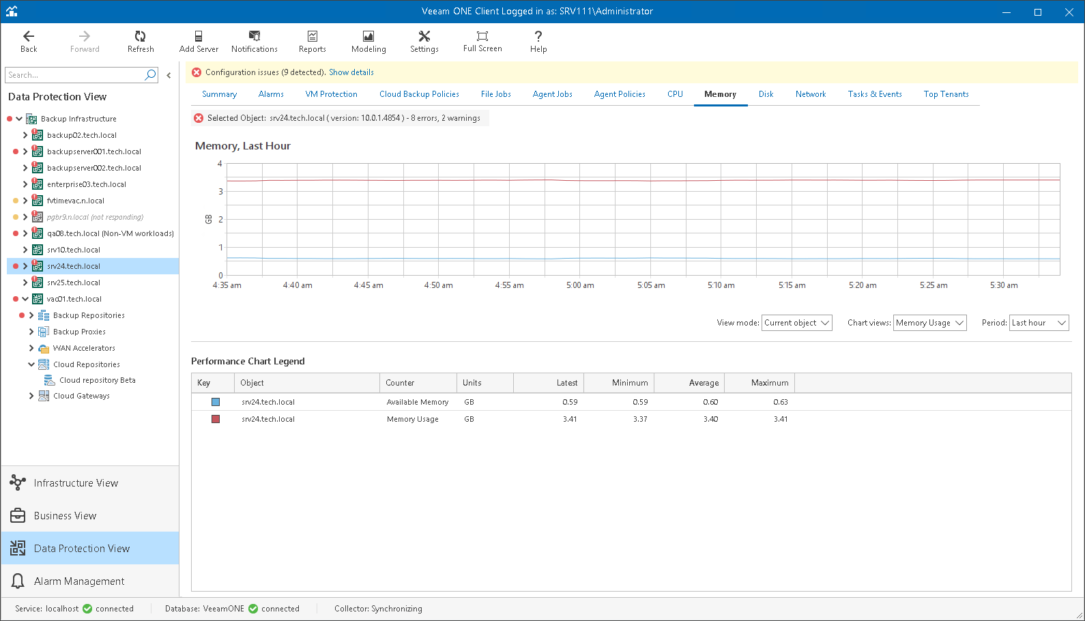Open the Cloud Backup Policies tab
The height and width of the screenshot is (621, 1085).
click(419, 94)
